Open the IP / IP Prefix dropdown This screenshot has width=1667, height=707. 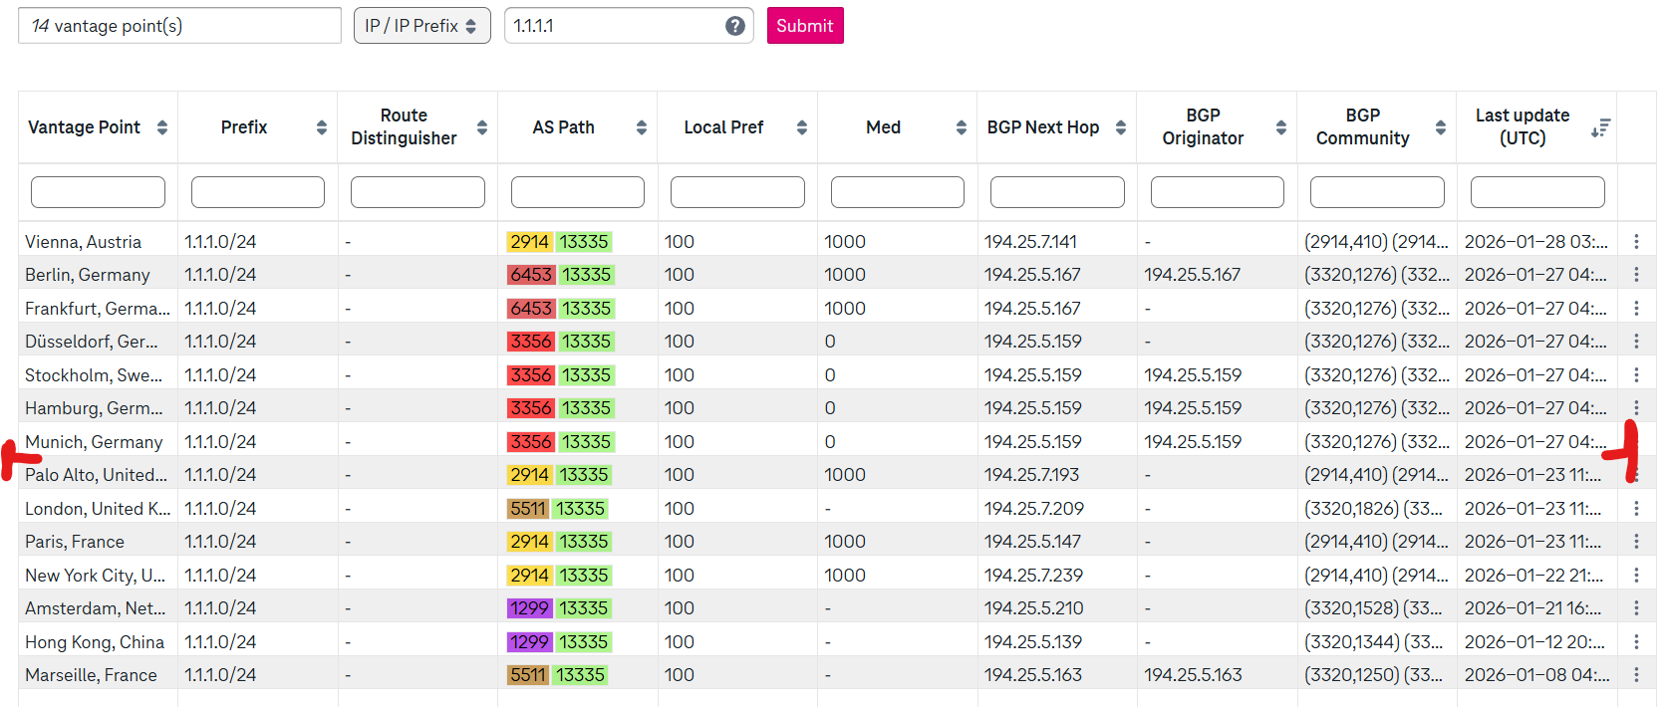pyautogui.click(x=421, y=26)
